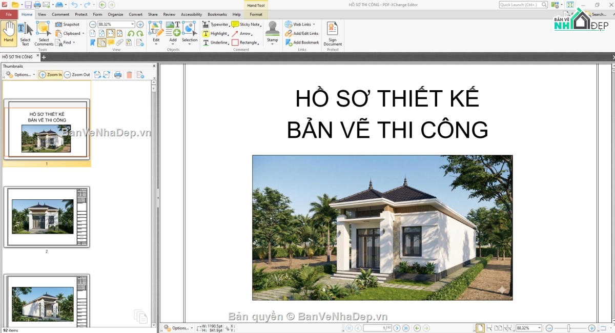Choose the Arrow drawing tool

tap(242, 33)
